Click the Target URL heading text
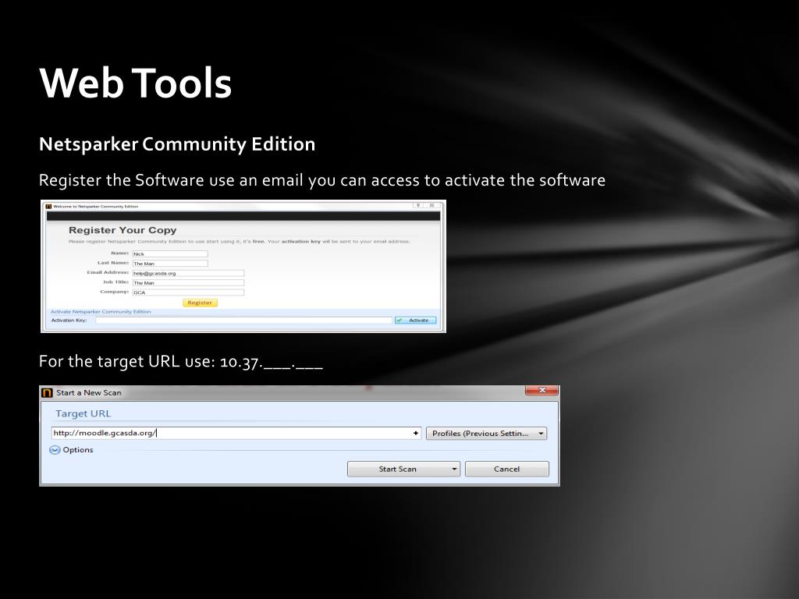This screenshot has height=599, width=799. coord(83,413)
